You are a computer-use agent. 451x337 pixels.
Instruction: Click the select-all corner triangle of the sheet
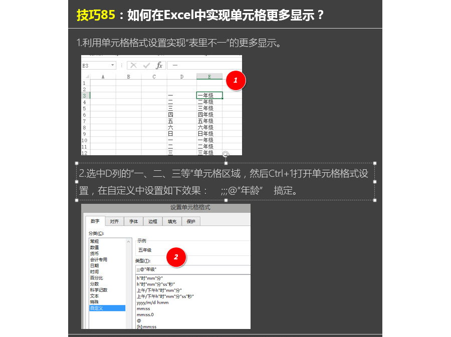86,77
